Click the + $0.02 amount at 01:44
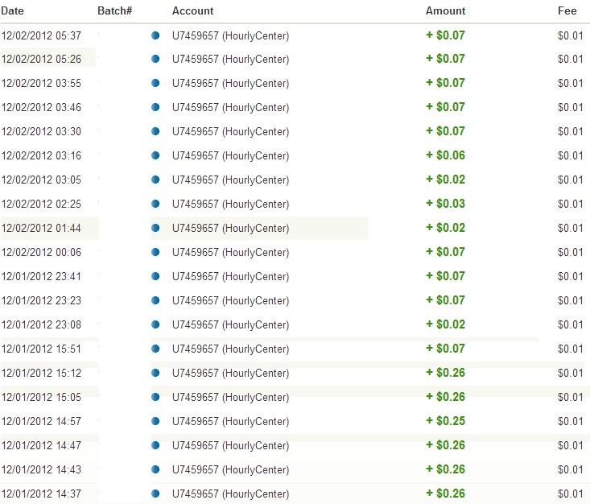Screen dimensions: 590x504 [445, 228]
